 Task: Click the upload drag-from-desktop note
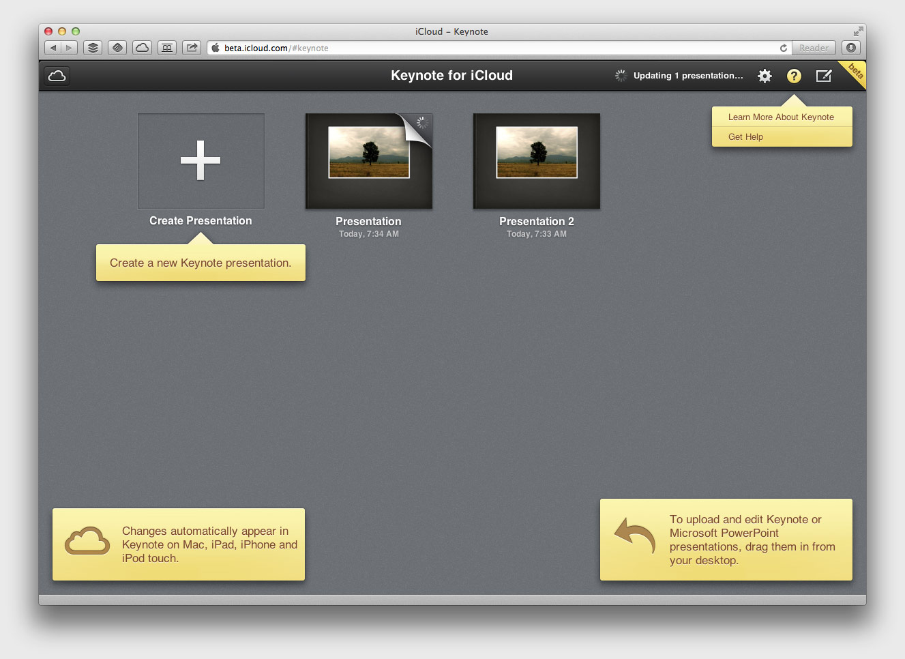tap(726, 540)
